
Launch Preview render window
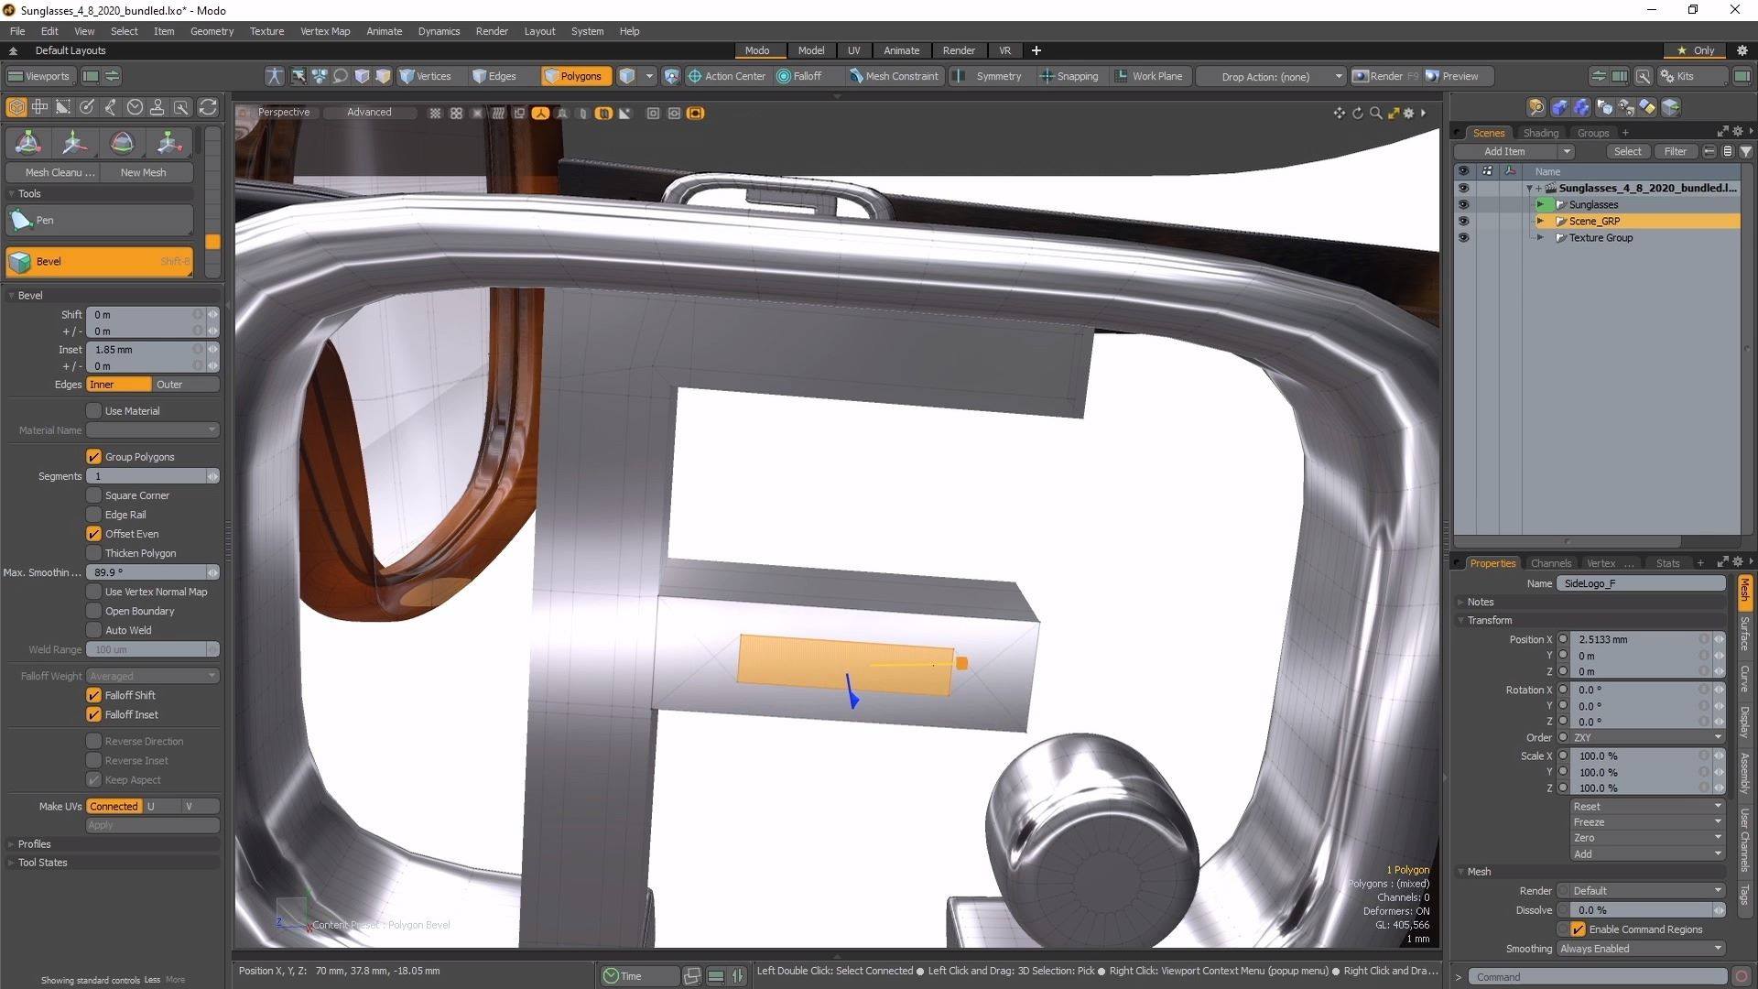coord(1452,76)
